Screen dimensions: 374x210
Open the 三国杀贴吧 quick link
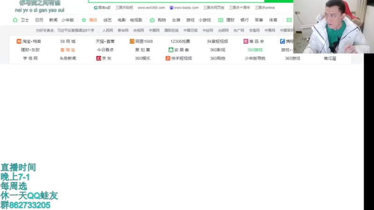(124, 7)
